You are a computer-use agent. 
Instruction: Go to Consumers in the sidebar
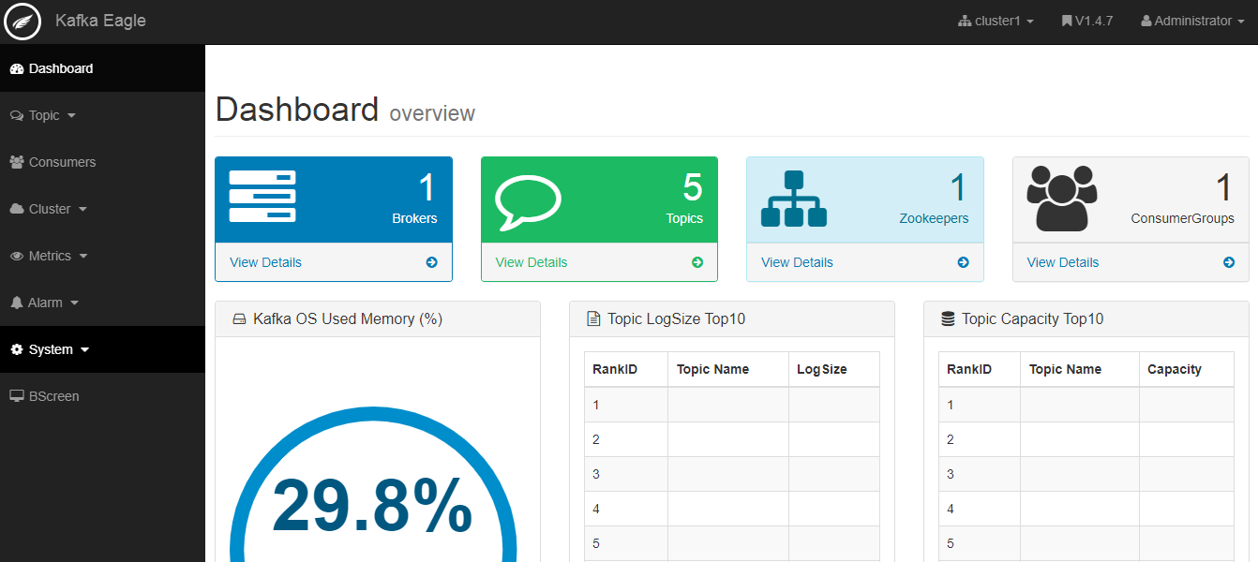(x=62, y=162)
